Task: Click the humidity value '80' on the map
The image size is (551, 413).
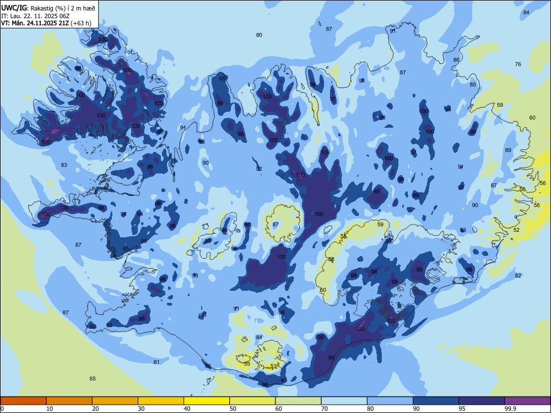Action: coord(259,35)
